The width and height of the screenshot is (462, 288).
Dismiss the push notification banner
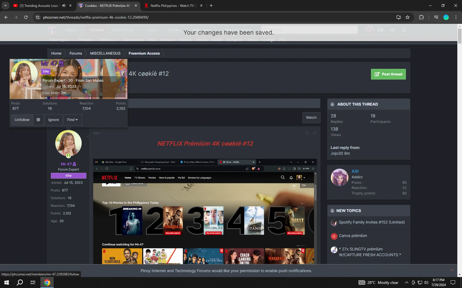tap(452, 270)
